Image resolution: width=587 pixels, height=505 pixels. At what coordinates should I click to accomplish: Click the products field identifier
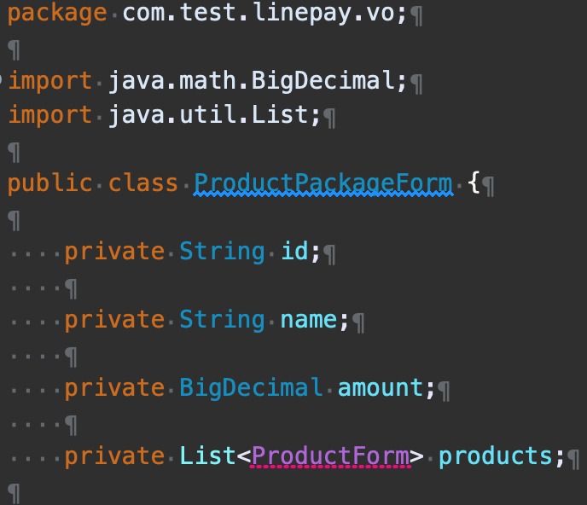tap(496, 456)
